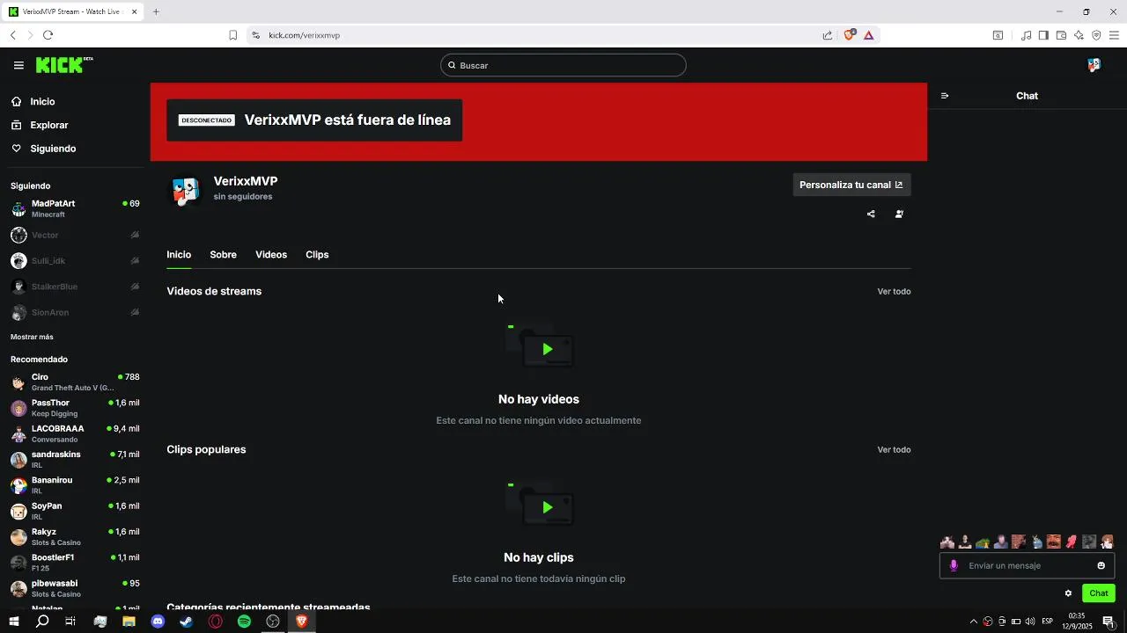Open Vector followed channel
Screen dimensions: 1127x633
[75, 235]
